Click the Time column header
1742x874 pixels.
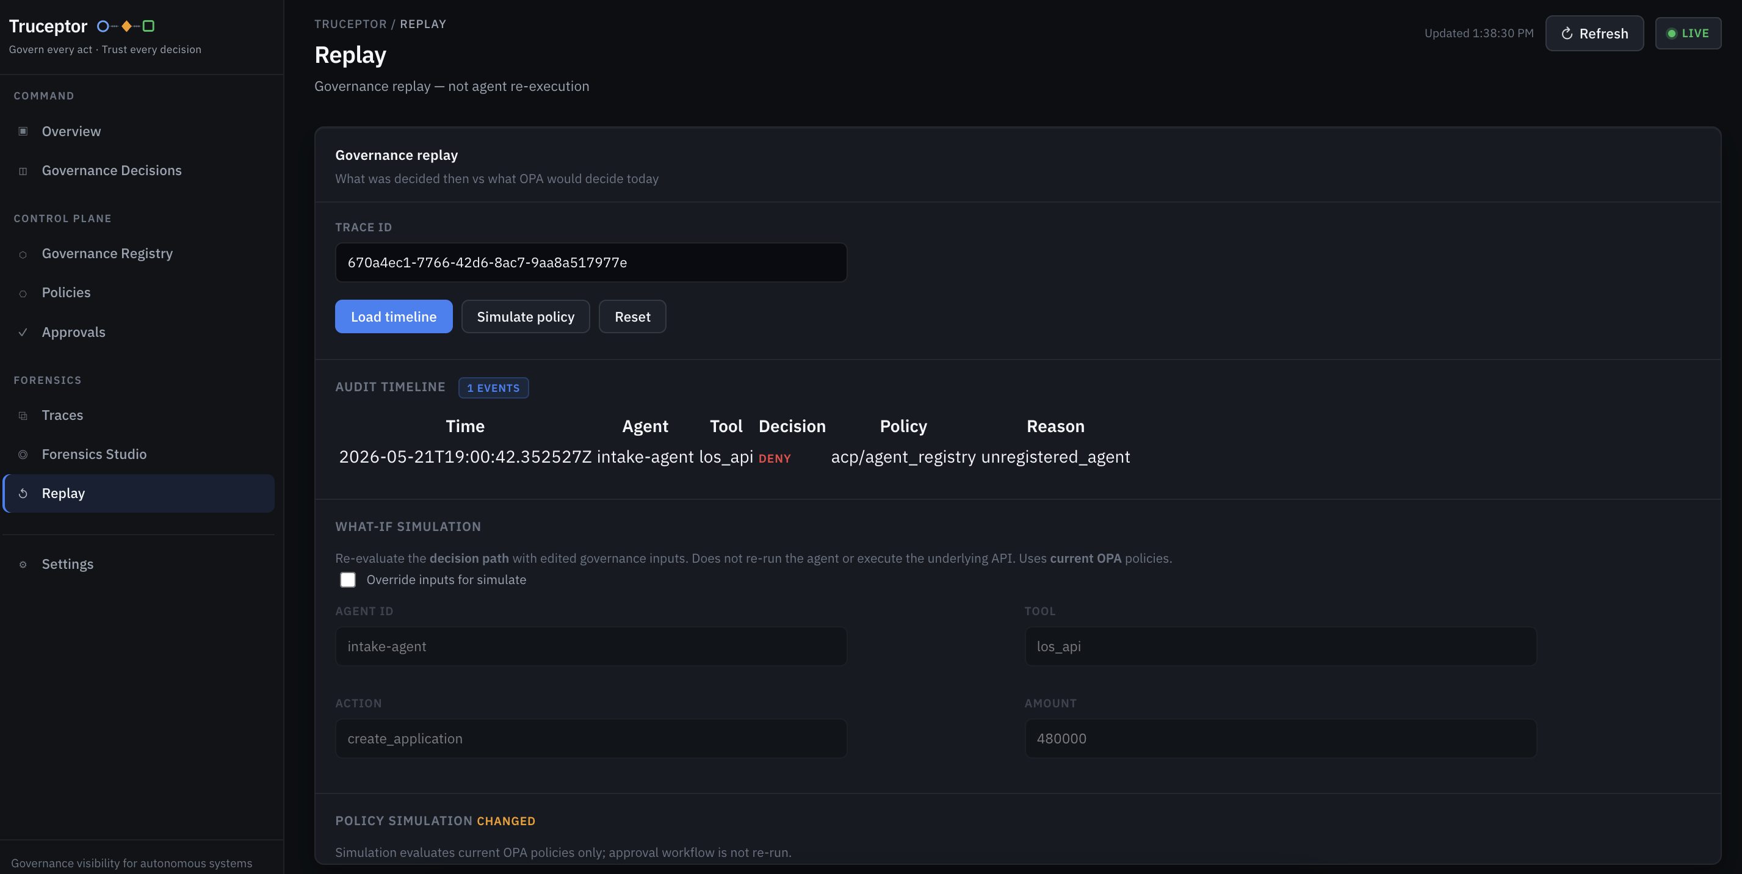(x=465, y=427)
